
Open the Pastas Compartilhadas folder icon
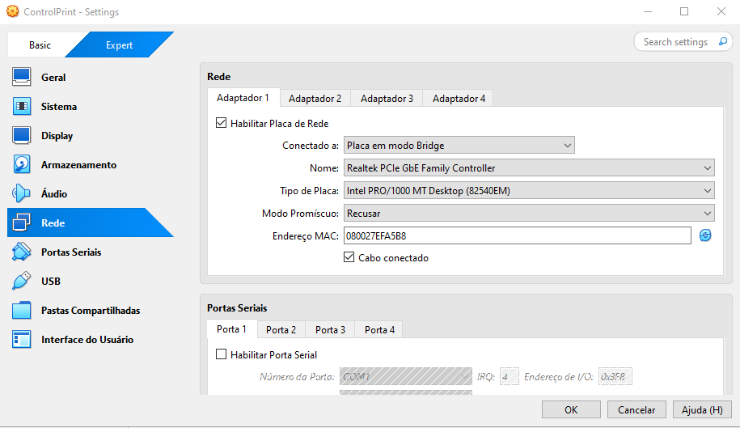tap(22, 311)
